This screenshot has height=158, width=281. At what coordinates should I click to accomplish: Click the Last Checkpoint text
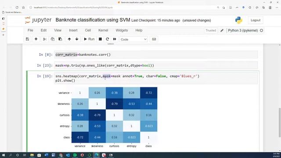point(155,21)
